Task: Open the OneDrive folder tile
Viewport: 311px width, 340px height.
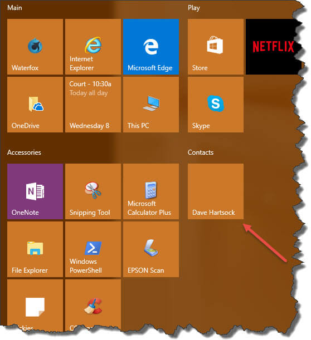Action: coord(35,105)
